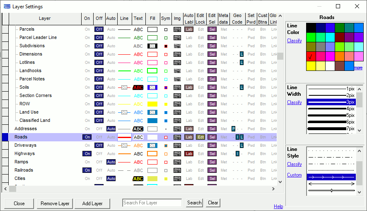Open the Custom line style link
367x211 pixels.
coord(295,175)
